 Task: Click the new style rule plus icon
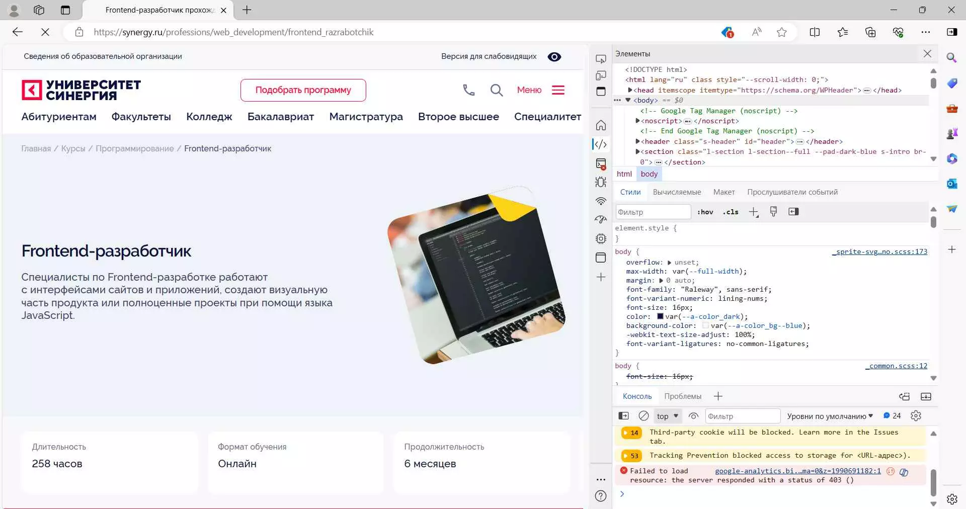753,212
